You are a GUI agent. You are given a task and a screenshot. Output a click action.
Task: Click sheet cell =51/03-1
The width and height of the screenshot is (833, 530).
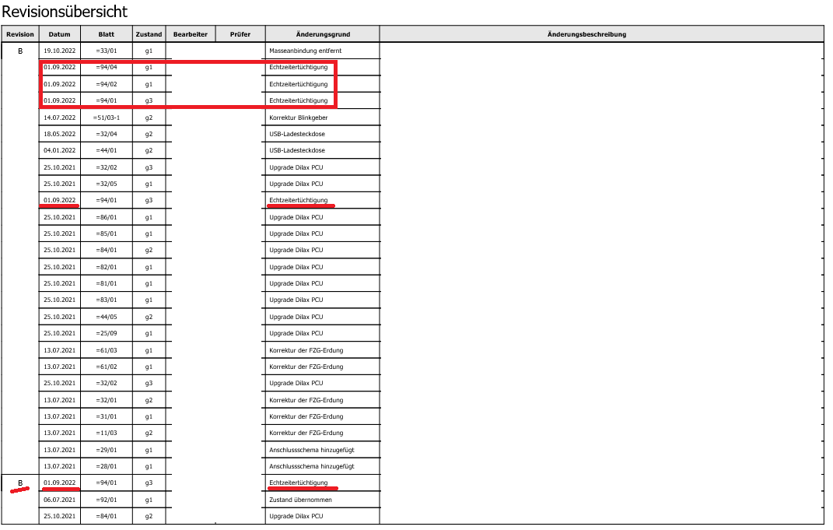107,118
